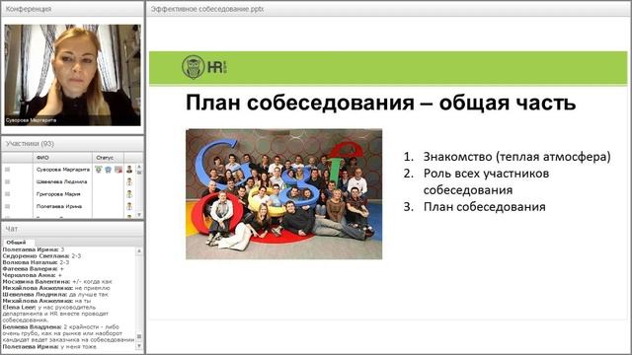
Task: Click the ФИО column header
Action: click(x=62, y=158)
